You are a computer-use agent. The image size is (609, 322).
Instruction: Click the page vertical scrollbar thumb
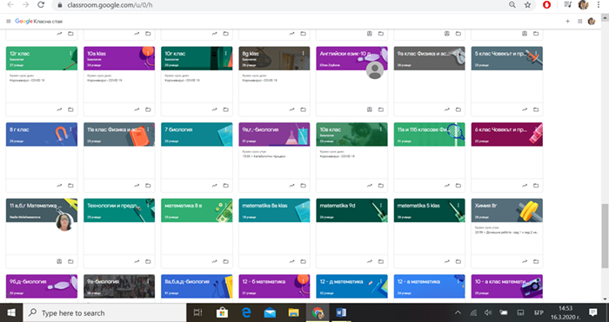click(605, 235)
